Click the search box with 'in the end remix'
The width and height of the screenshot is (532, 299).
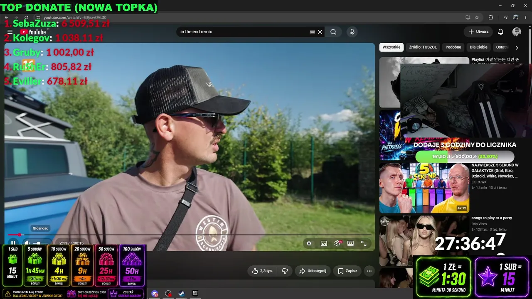click(243, 32)
